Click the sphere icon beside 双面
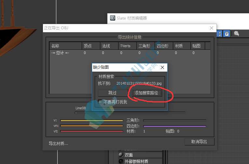 [121, 155]
